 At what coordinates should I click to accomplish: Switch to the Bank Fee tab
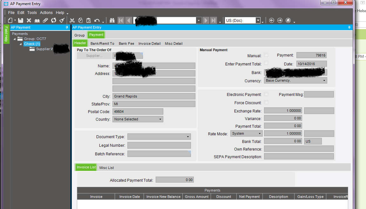click(x=126, y=44)
